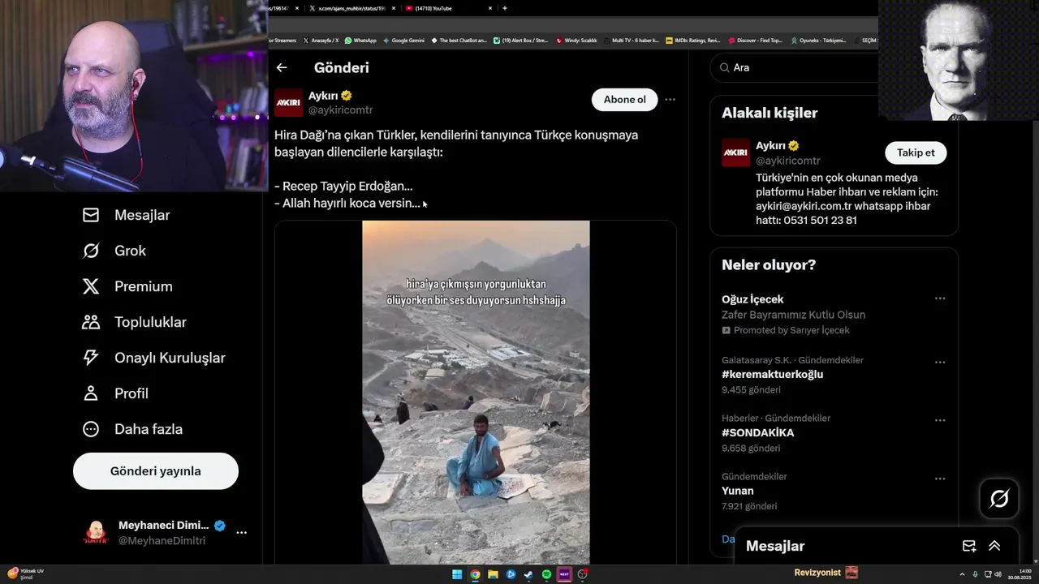Viewport: 1039px width, 584px height.
Task: Focus the Ara search field
Action: point(795,67)
